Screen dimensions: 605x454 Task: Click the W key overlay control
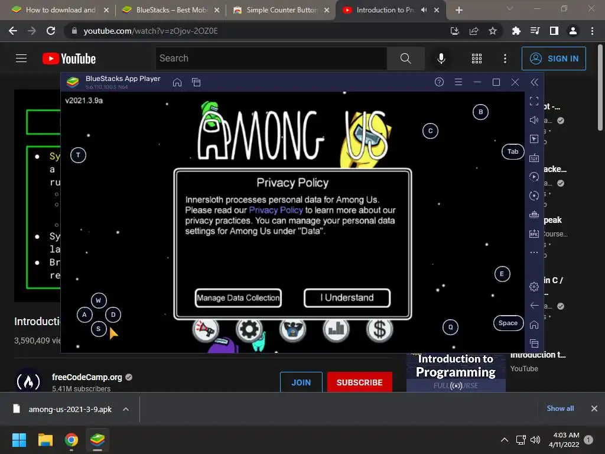pos(99,300)
